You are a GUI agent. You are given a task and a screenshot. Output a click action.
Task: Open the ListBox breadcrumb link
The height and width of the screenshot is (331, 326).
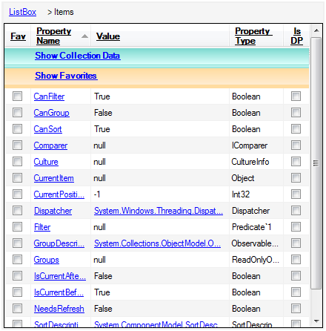tap(22, 12)
